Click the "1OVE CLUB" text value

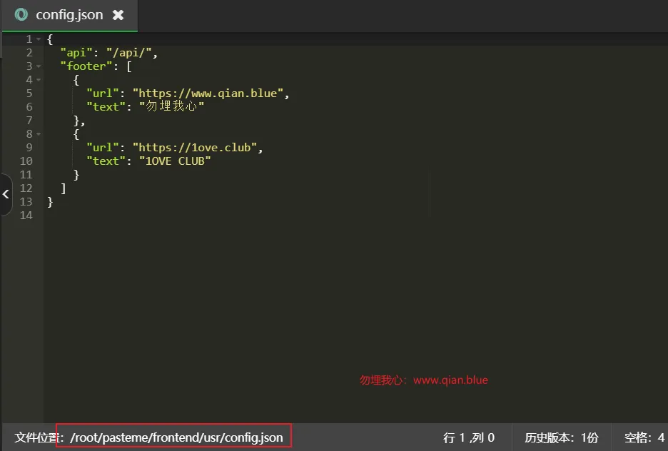coord(175,161)
